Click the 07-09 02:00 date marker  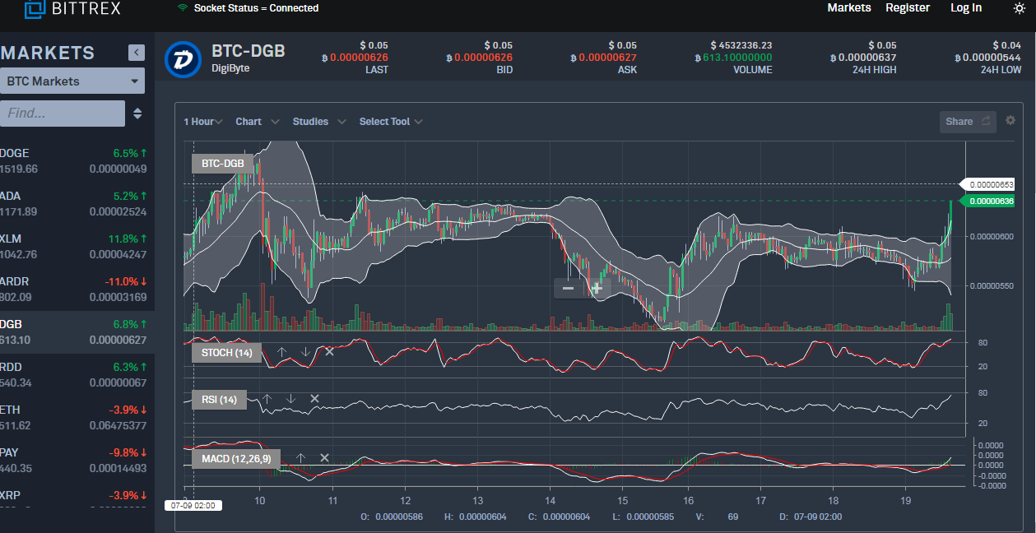click(193, 505)
